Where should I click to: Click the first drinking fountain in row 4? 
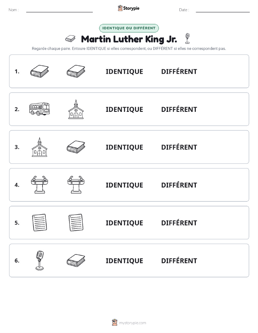pyautogui.click(x=39, y=185)
